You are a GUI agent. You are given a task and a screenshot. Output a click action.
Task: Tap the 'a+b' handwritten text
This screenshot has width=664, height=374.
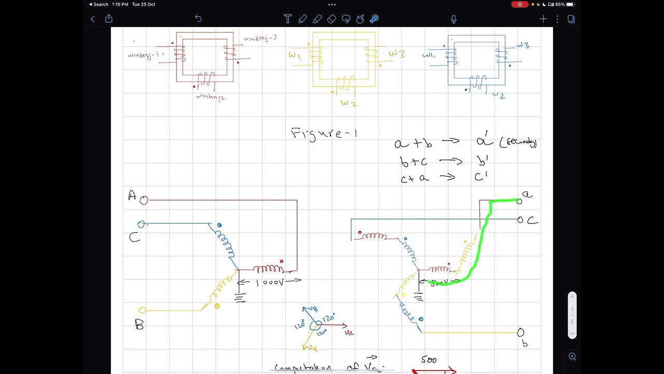click(x=413, y=143)
